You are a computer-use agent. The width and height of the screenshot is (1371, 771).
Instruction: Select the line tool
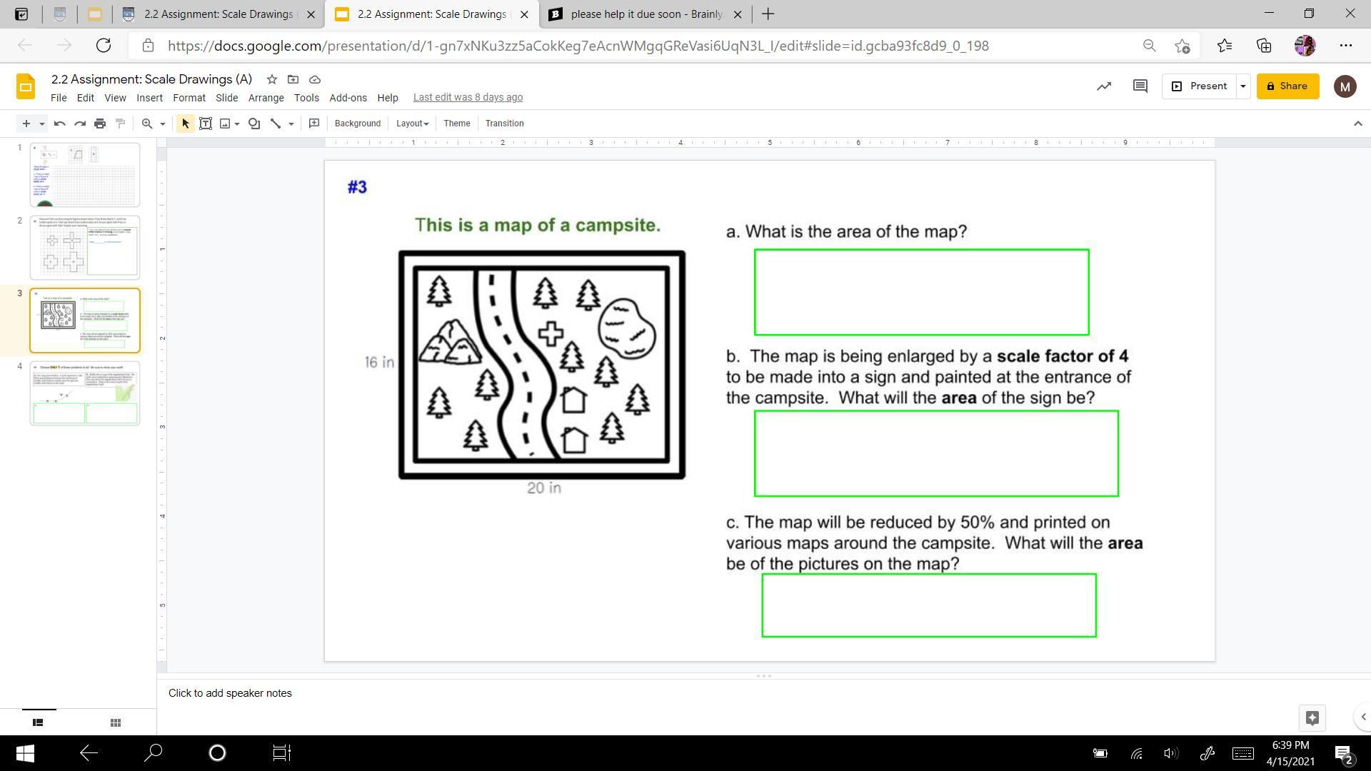[x=276, y=124]
